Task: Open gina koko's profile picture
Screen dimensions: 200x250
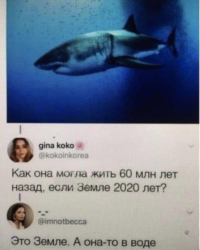Action: 20,150
